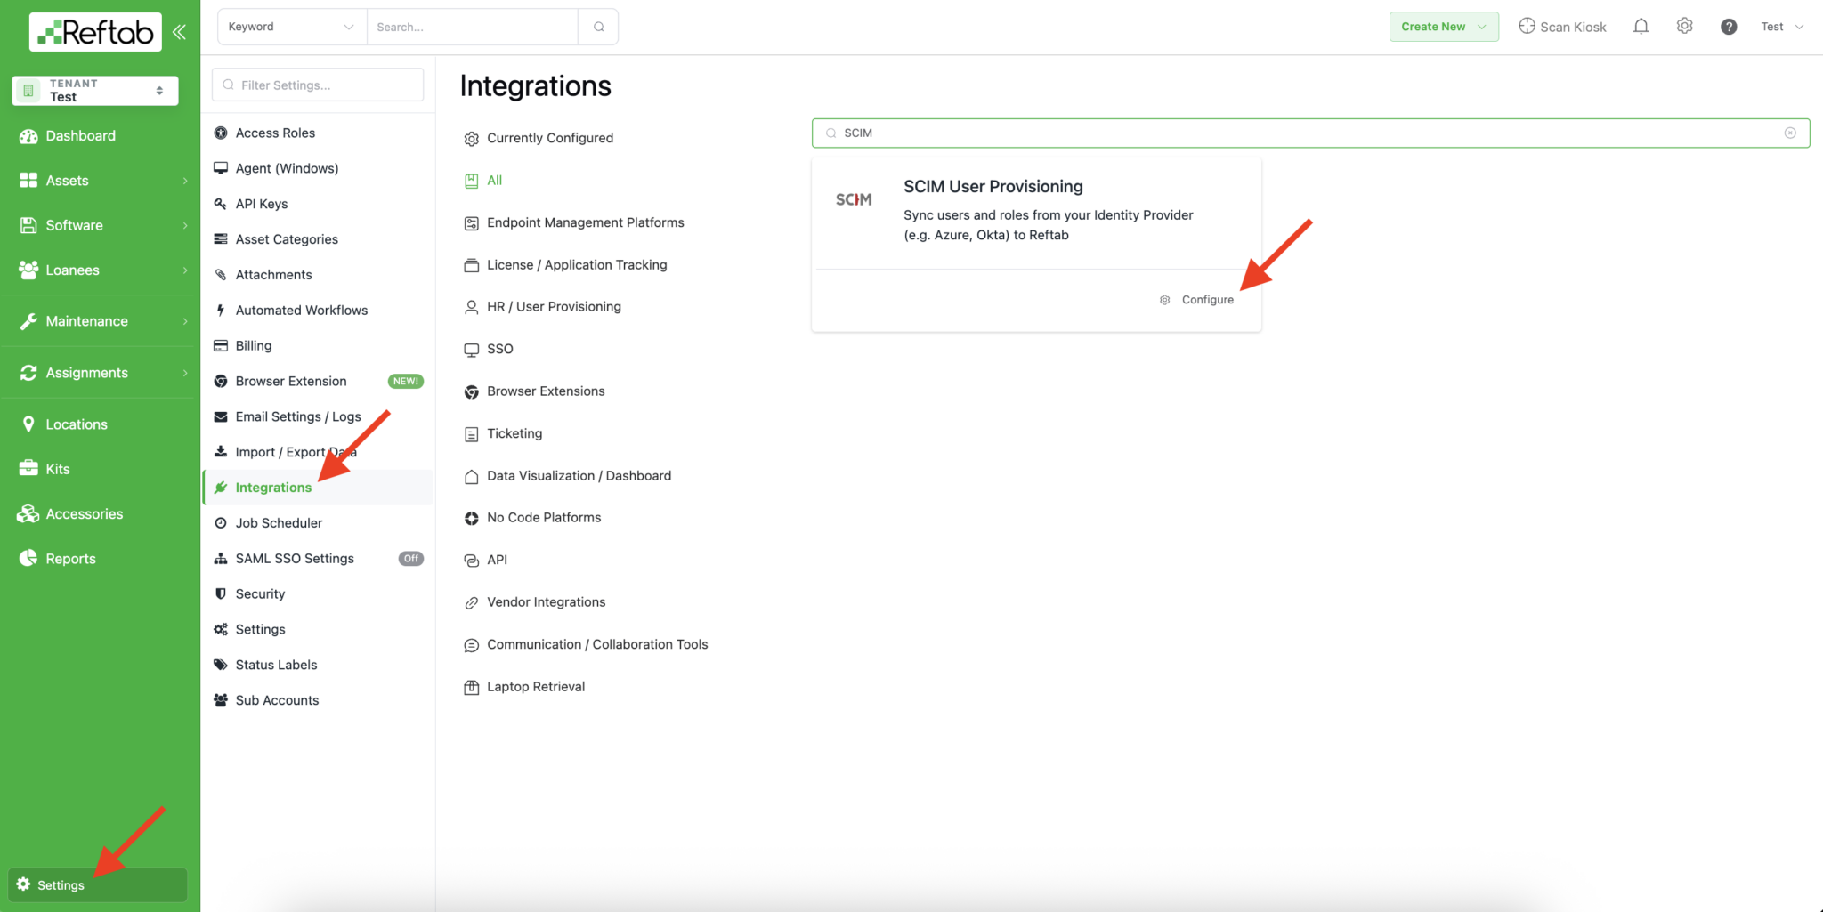Filter by Data Visualization / Dashboard

(568, 476)
